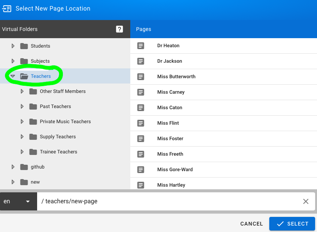Click the Subjects folder icon
The width and height of the screenshot is (317, 232).
click(x=24, y=61)
